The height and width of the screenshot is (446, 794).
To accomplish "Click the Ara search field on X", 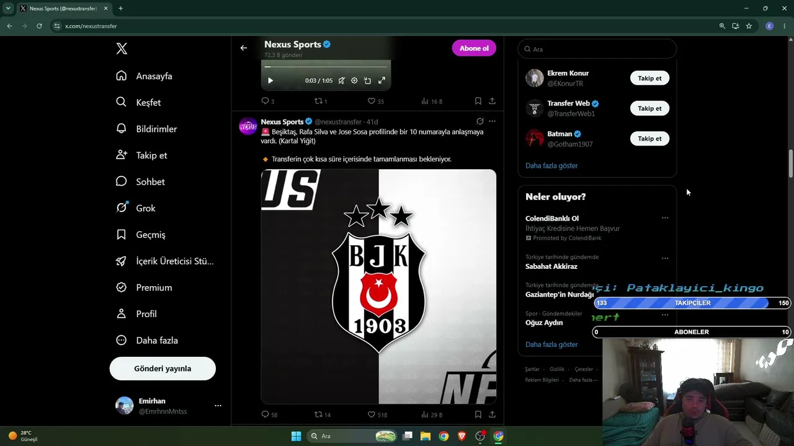I will 597,49.
